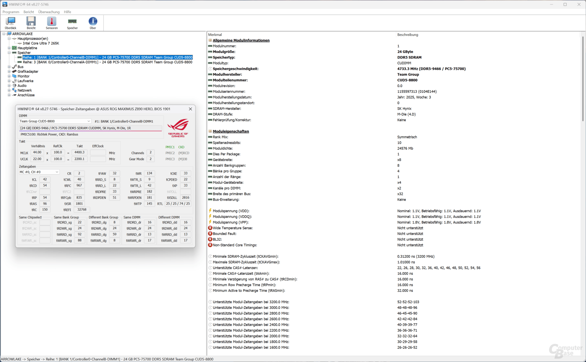This screenshot has height=362, width=586.
Task: Open the MC #0, CH #0 timings dropdown
Action: point(39,172)
